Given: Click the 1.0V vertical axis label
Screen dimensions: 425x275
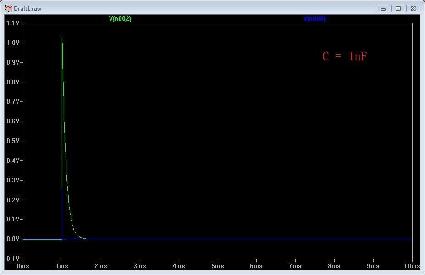Looking at the screenshot, I should pyautogui.click(x=13, y=43).
